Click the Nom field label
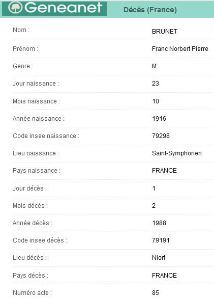 tap(21, 30)
